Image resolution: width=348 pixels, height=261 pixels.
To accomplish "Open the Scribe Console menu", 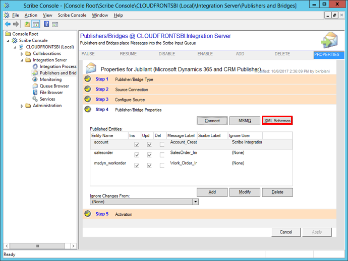I will pos(72,15).
